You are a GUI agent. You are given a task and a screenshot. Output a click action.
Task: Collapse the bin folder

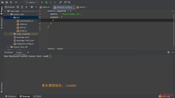pyautogui.click(x=11, y=17)
